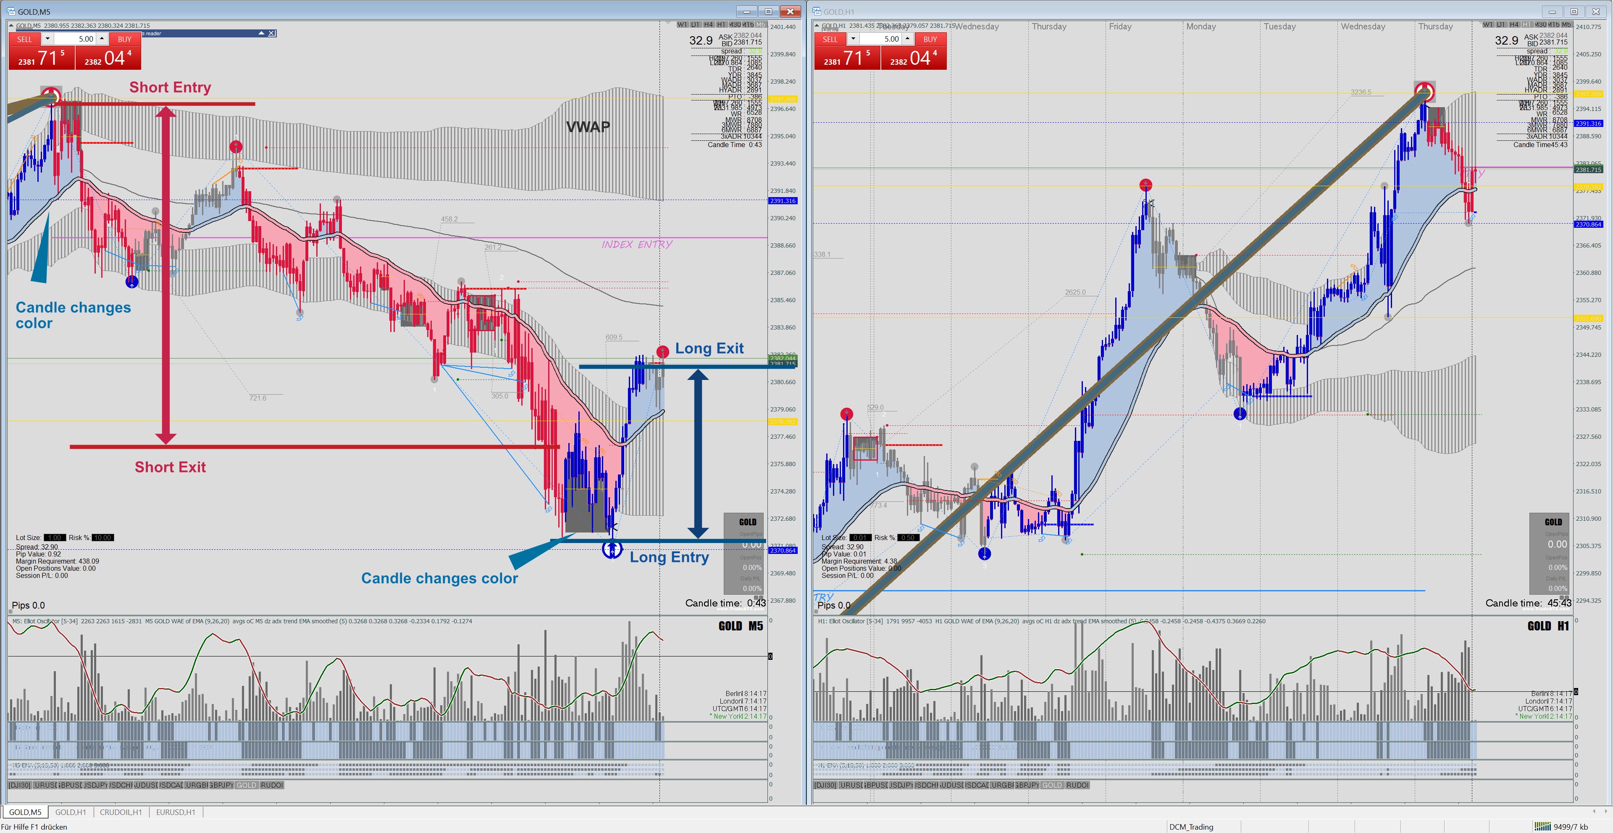Click EURUSD symbol switcher in M5 chart
The width and height of the screenshot is (1613, 833).
coord(45,786)
